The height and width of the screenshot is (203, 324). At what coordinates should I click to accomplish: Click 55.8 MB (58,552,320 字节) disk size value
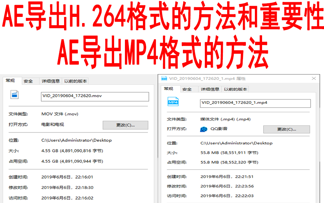pos(229,162)
